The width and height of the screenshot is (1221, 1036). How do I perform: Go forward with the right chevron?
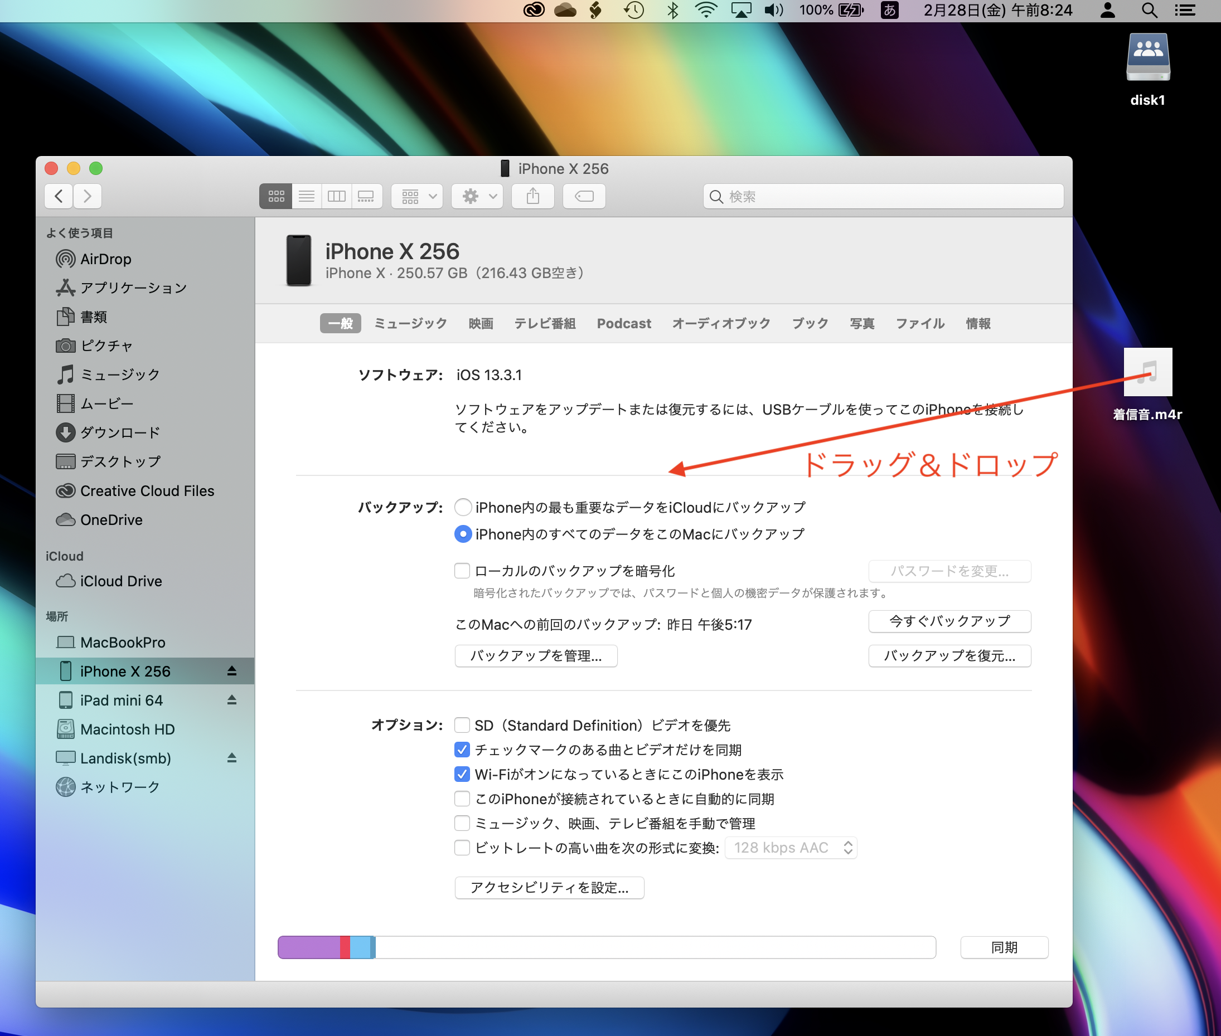[x=88, y=196]
